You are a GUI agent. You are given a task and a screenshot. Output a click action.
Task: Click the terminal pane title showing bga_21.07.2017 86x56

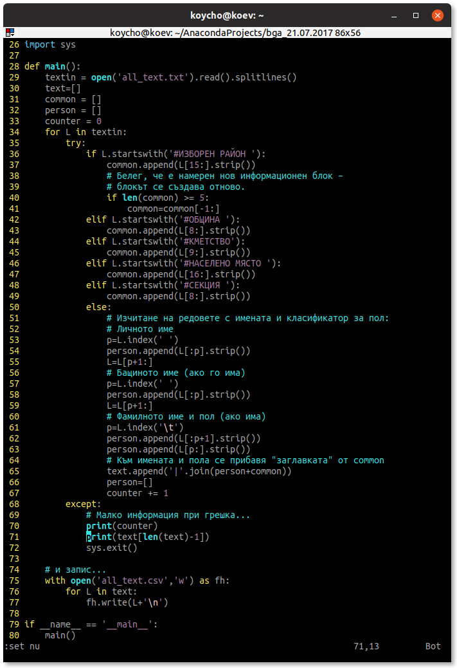[235, 33]
